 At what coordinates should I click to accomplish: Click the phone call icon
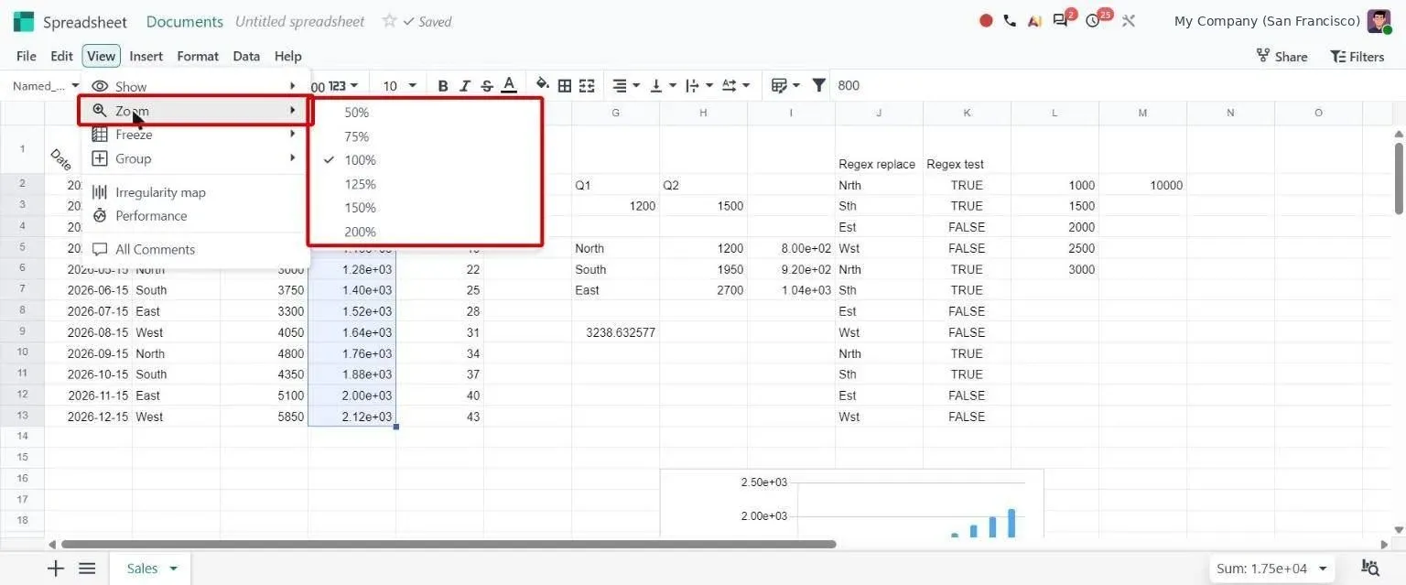(1010, 20)
